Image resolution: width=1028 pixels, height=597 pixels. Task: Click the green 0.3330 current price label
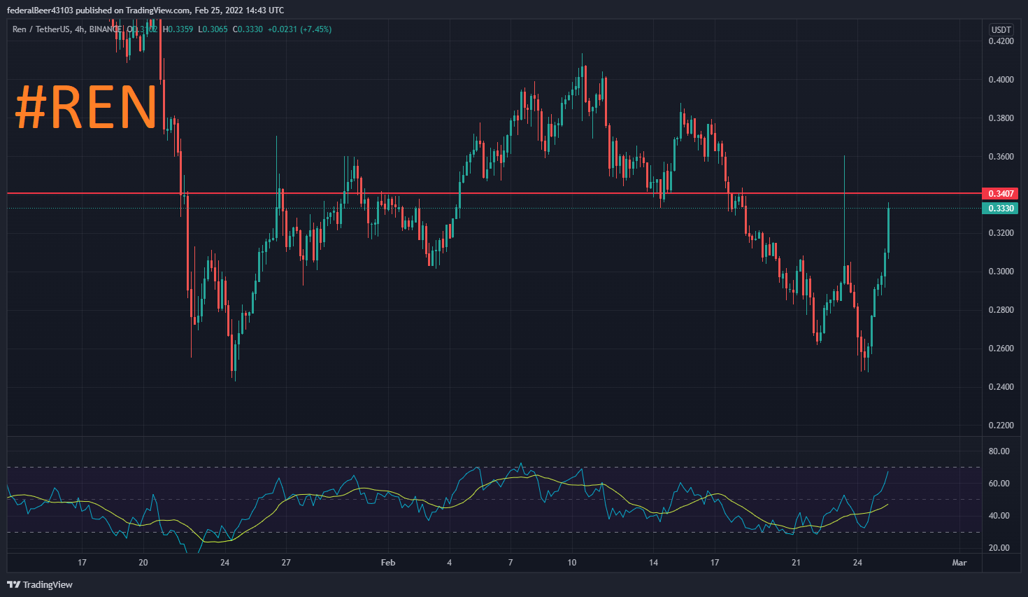click(x=1000, y=209)
